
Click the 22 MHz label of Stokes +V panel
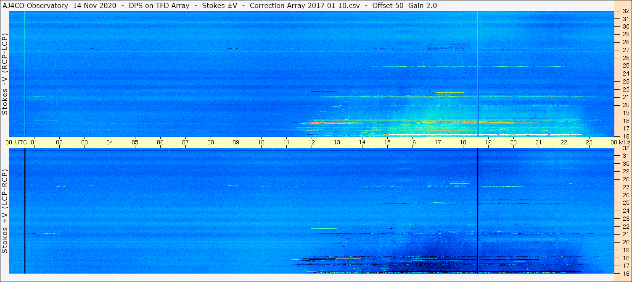[625, 226]
